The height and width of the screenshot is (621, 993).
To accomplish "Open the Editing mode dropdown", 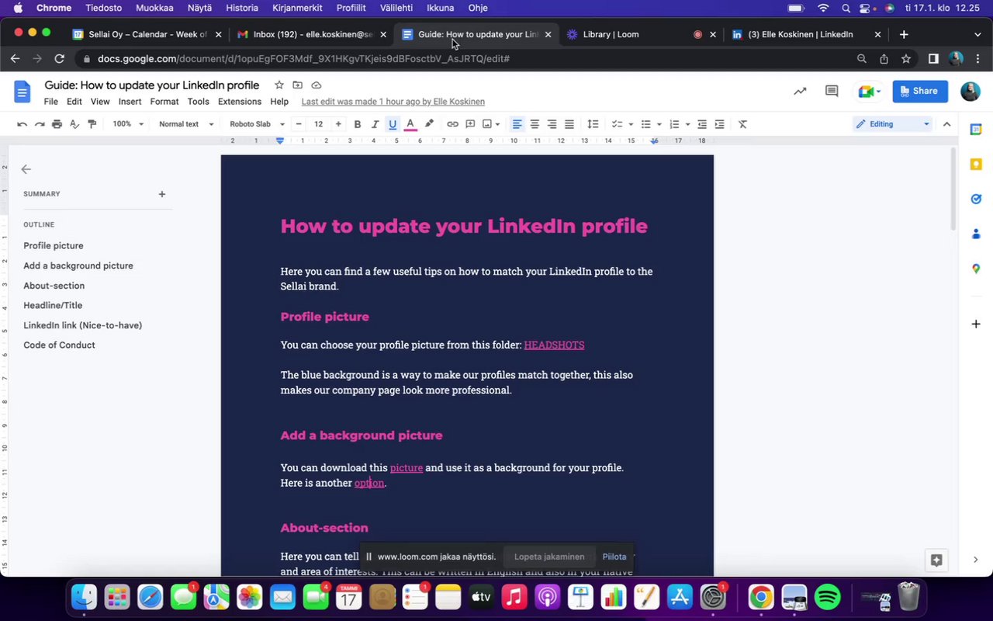I will (893, 124).
